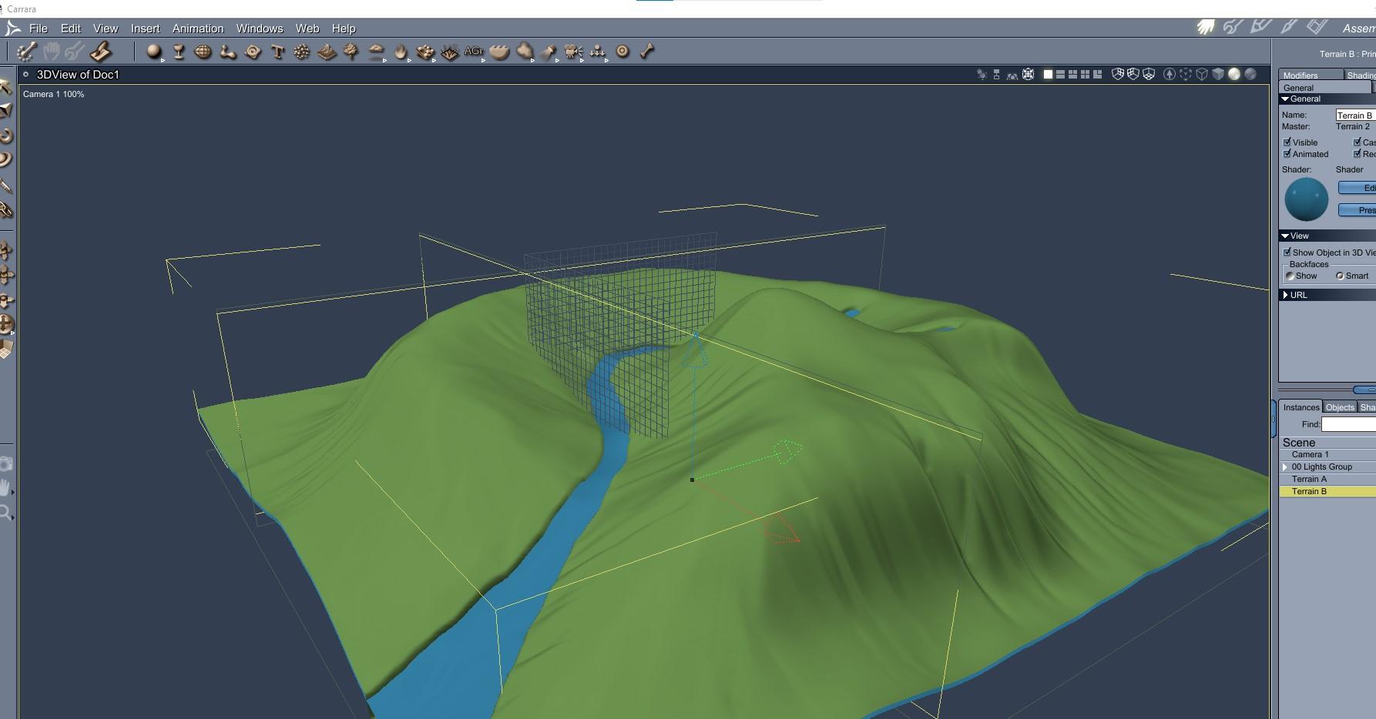This screenshot has height=719, width=1376.
Task: Switch to single-pane view layout
Action: point(1048,75)
